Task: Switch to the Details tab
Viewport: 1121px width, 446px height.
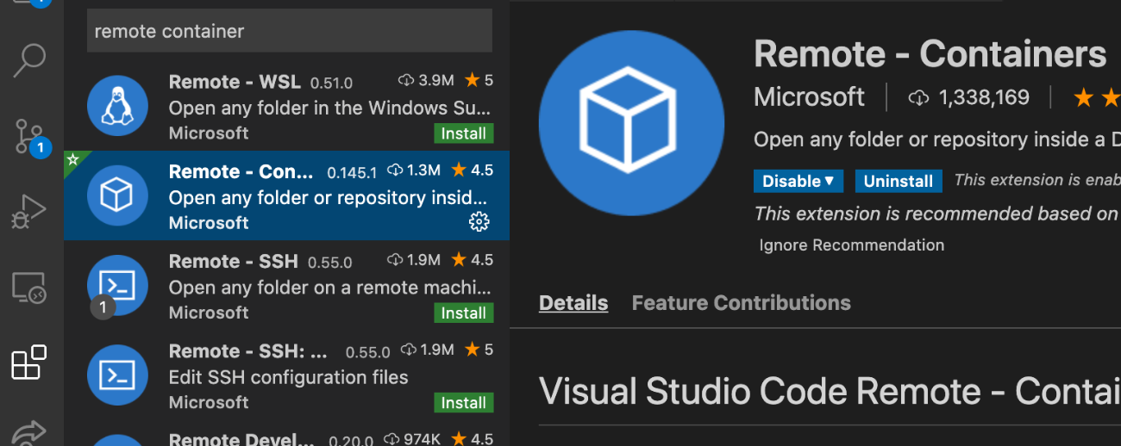Action: coord(573,303)
